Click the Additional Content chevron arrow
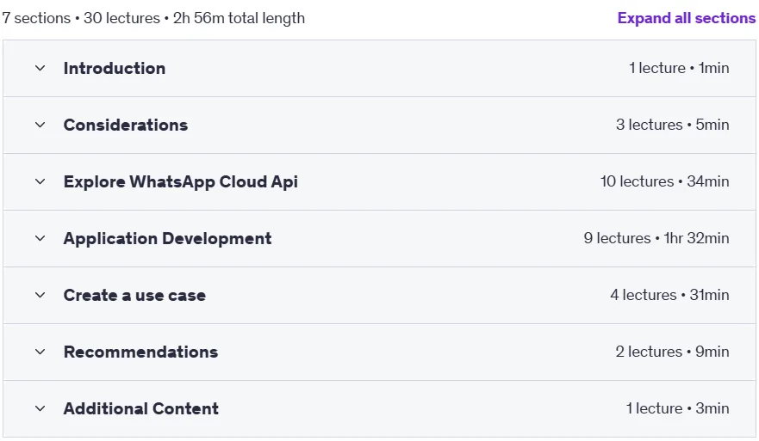This screenshot has width=759, height=441. [40, 408]
